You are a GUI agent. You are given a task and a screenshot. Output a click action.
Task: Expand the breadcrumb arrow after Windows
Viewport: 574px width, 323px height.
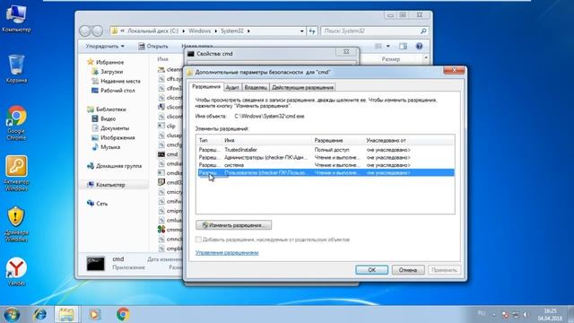coord(215,31)
